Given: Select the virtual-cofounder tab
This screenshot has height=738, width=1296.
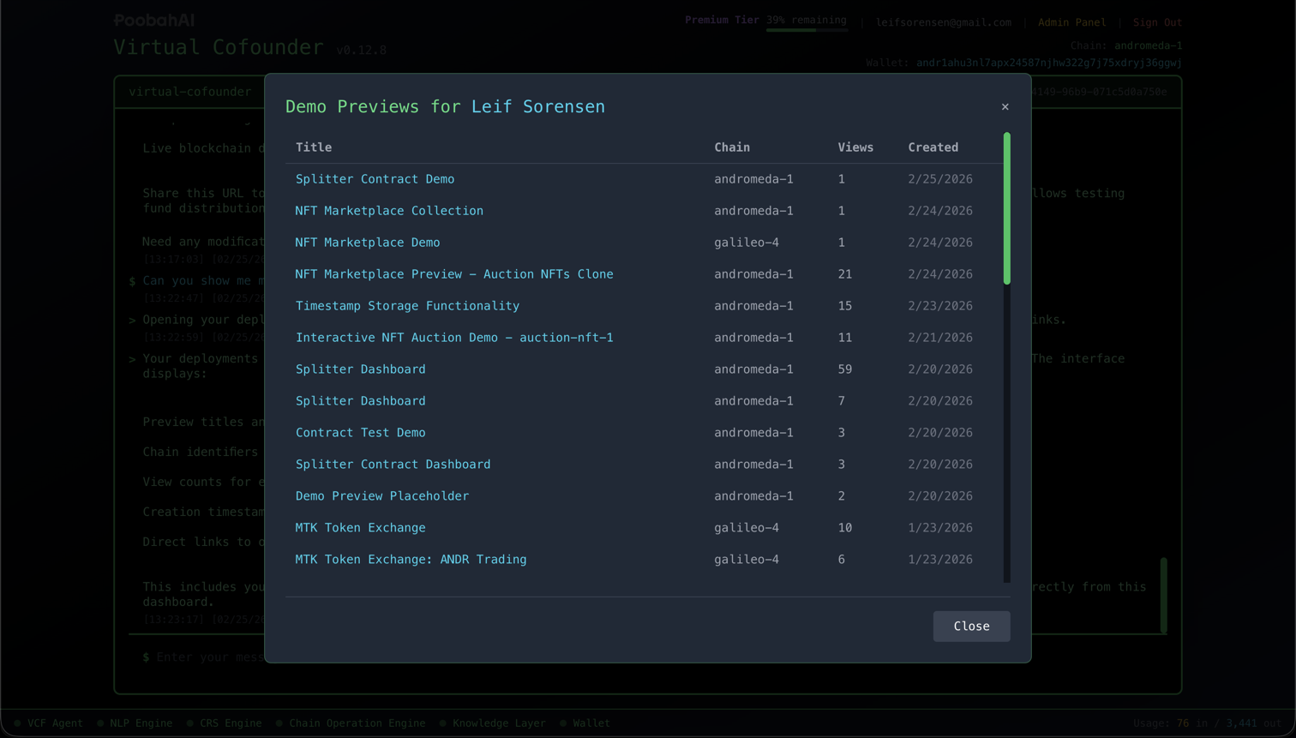Looking at the screenshot, I should pos(190,91).
